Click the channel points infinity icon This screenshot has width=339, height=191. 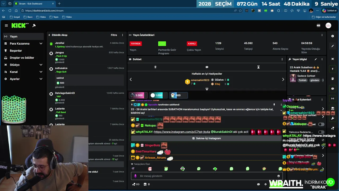tap(136, 184)
